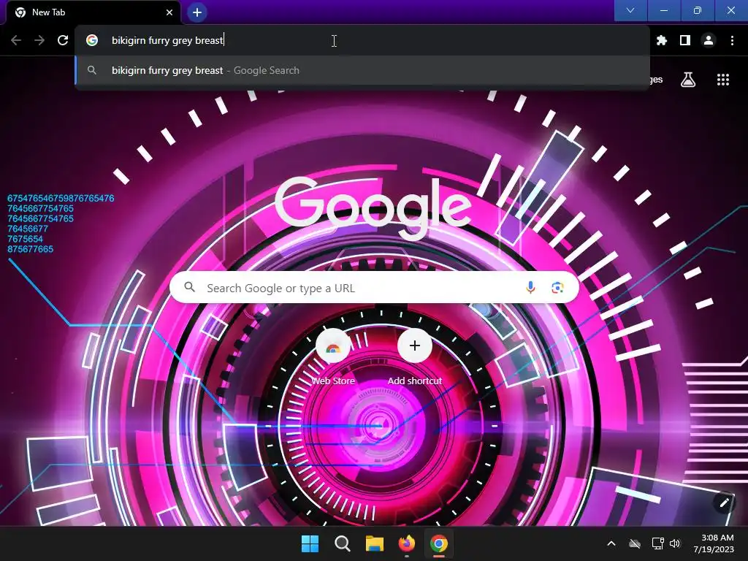Go forward with the forward arrow
748x561 pixels.
(39, 41)
